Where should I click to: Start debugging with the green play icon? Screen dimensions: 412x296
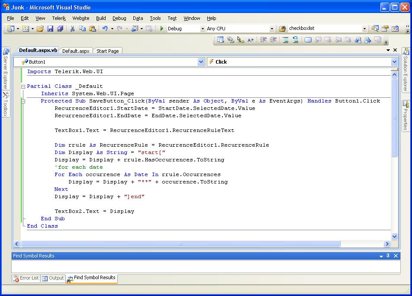(161, 29)
